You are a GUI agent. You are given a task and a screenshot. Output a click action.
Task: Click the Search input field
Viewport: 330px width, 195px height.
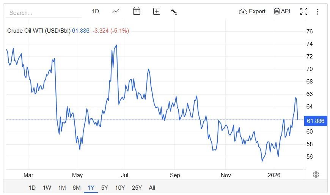tap(44, 13)
